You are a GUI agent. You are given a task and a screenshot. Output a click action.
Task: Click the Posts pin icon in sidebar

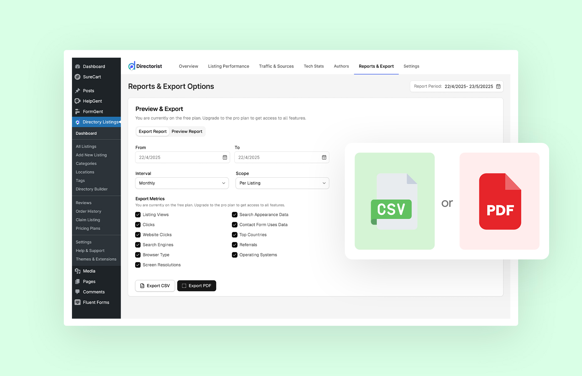pyautogui.click(x=77, y=91)
